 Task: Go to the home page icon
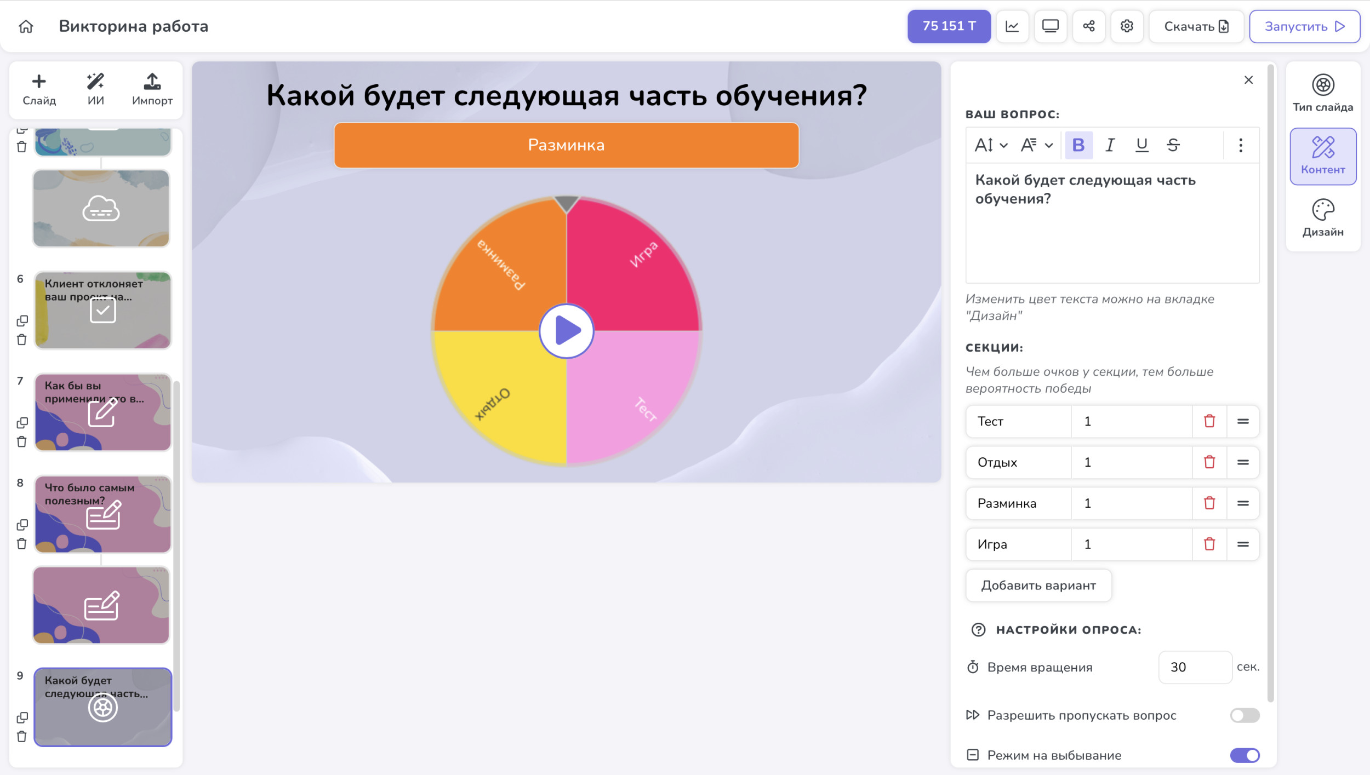point(26,26)
